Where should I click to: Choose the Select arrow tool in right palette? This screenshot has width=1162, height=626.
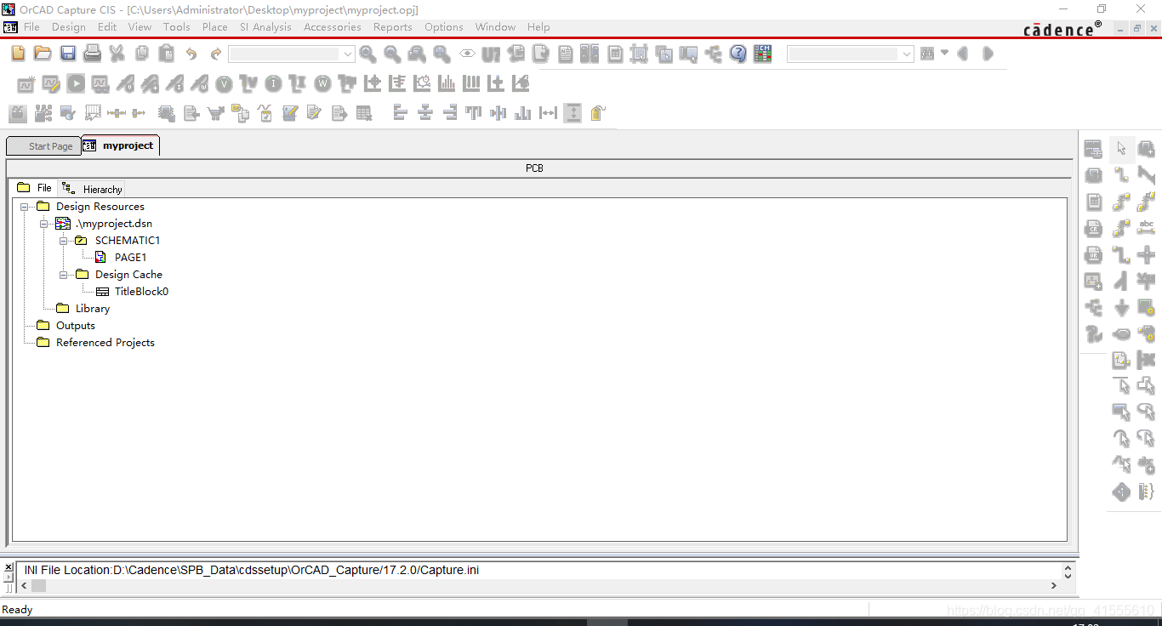click(1121, 149)
